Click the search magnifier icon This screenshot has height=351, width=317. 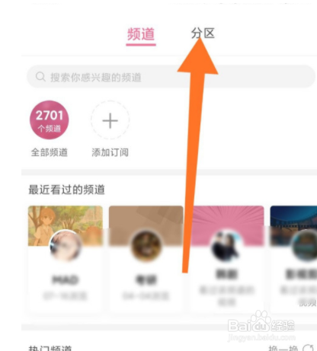pyautogui.click(x=40, y=77)
